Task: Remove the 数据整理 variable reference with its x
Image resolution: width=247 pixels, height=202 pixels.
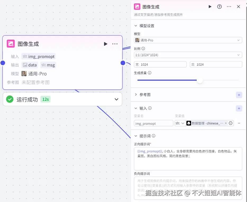Action: tap(226, 123)
